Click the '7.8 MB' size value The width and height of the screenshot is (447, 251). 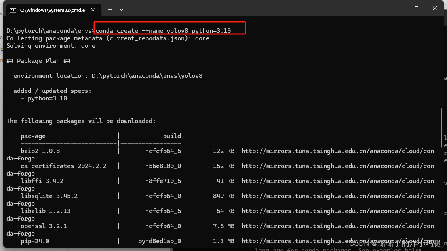pyautogui.click(x=223, y=226)
